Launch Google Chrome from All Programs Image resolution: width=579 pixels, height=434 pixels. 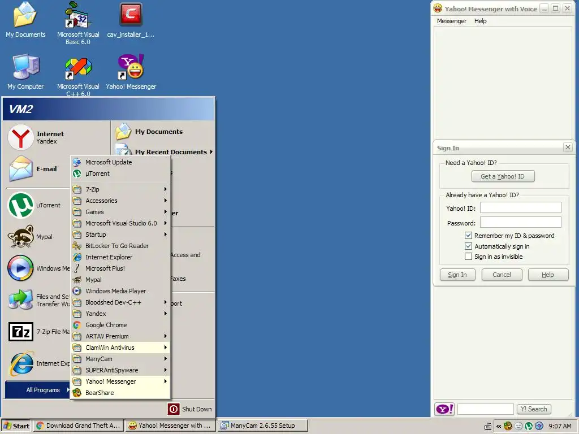coord(120,325)
